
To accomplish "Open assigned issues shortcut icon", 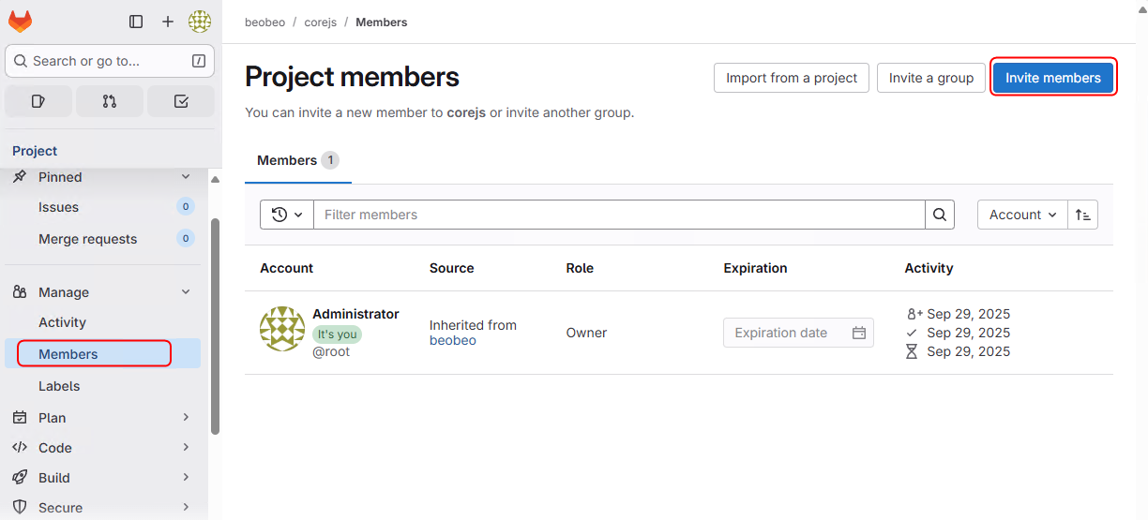I will 38,101.
